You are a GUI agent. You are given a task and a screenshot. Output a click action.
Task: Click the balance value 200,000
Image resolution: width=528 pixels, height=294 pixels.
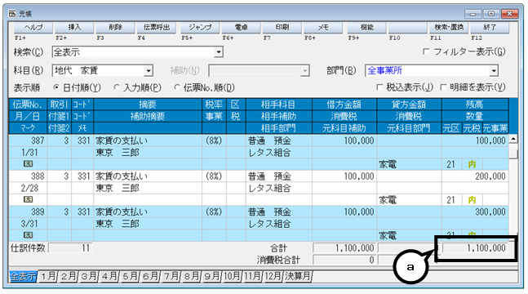(x=490, y=176)
